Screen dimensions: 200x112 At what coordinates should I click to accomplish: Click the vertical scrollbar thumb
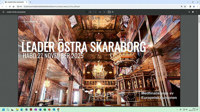coord(199,20)
